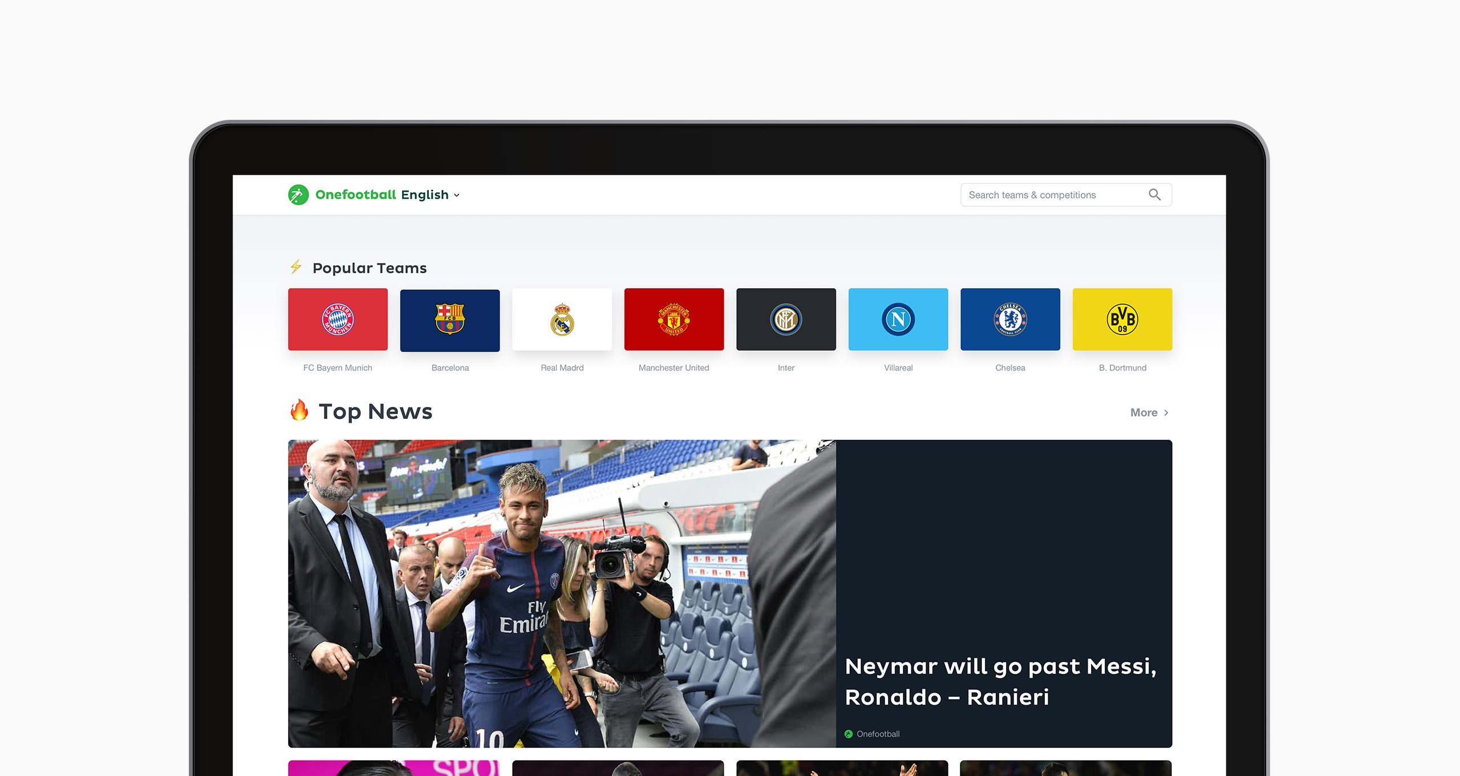The width and height of the screenshot is (1460, 776).
Task: Click the magnifying glass search icon
Action: click(1154, 195)
